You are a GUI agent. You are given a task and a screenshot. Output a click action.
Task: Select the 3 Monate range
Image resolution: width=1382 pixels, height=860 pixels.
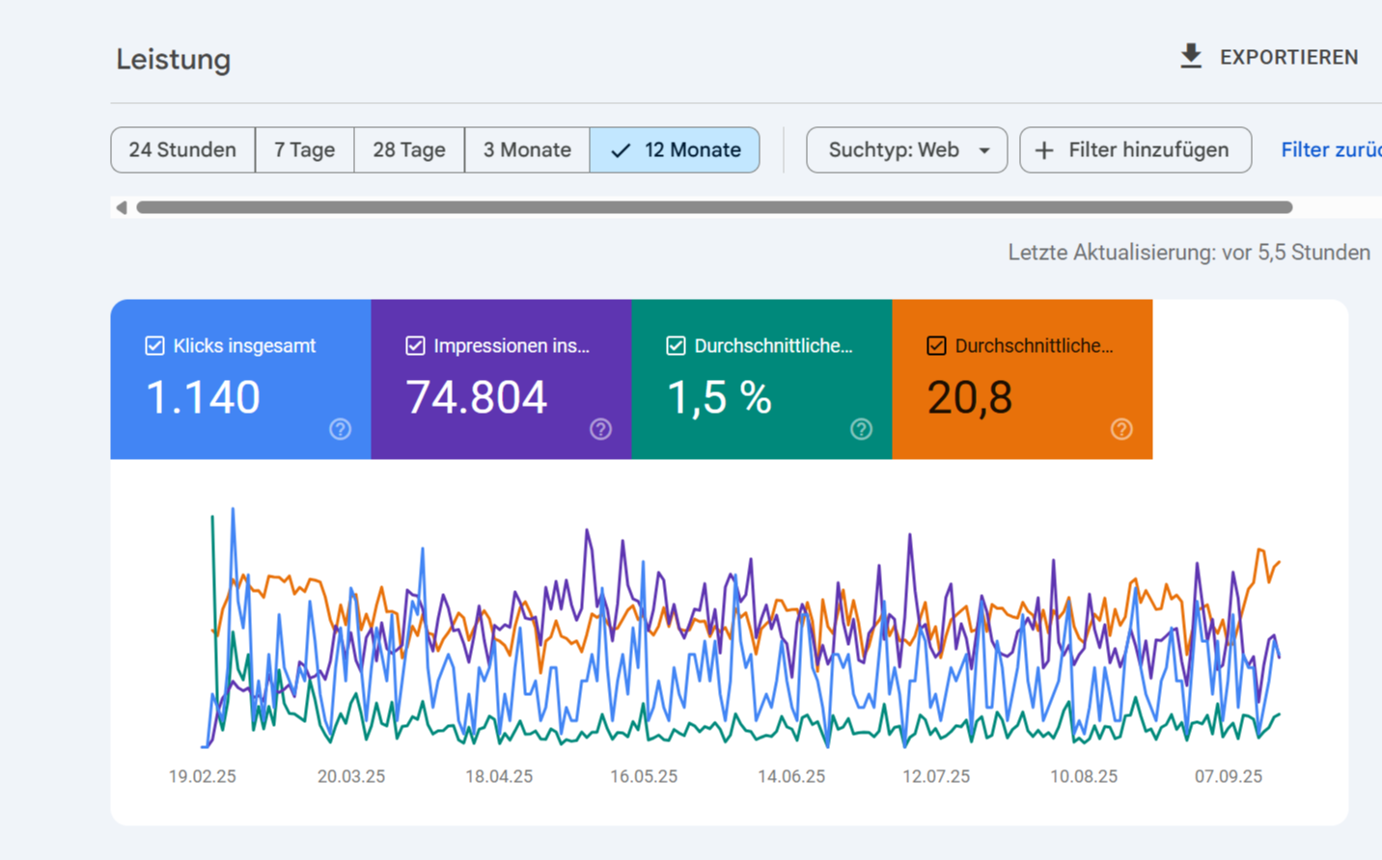pos(527,150)
